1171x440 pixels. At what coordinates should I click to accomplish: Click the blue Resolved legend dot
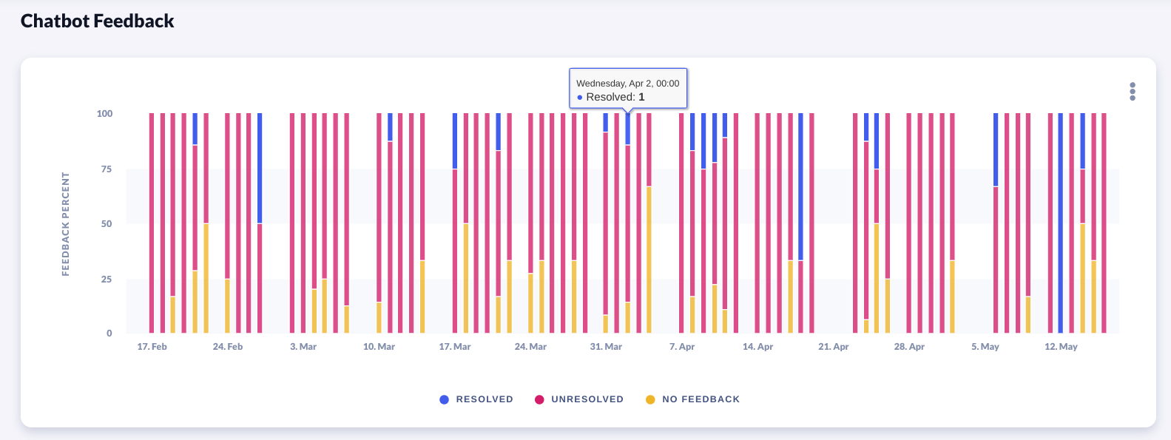tap(444, 399)
